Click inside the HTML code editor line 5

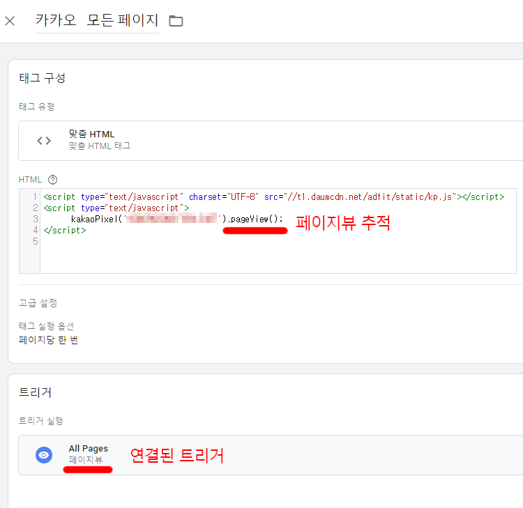[278, 241]
